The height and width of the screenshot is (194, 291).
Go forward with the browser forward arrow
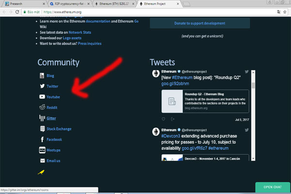(x=11, y=12)
